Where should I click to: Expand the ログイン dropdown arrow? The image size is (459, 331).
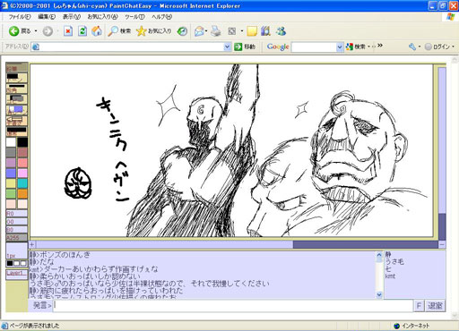coord(453,47)
